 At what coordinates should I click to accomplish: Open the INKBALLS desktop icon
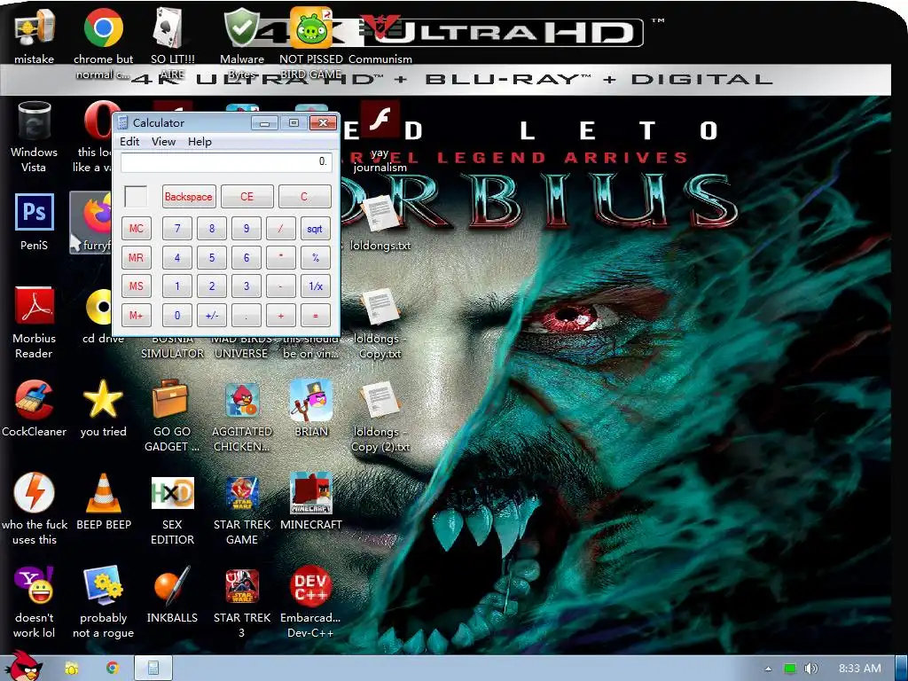point(172,595)
